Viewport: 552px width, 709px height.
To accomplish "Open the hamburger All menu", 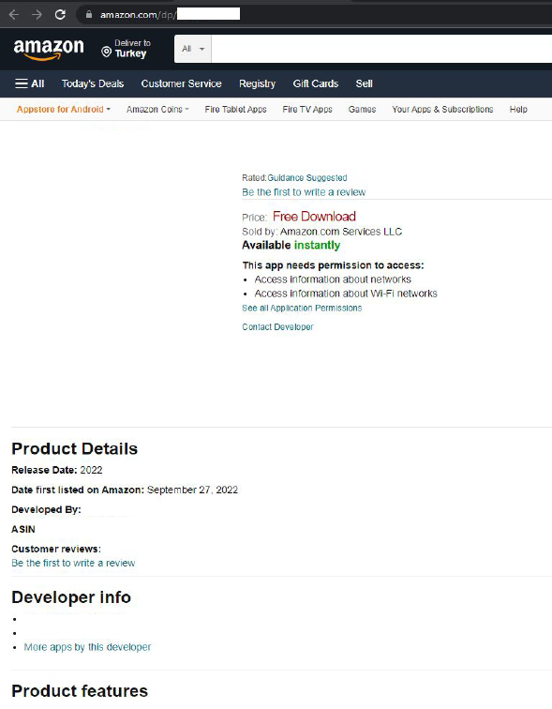I will coord(29,83).
